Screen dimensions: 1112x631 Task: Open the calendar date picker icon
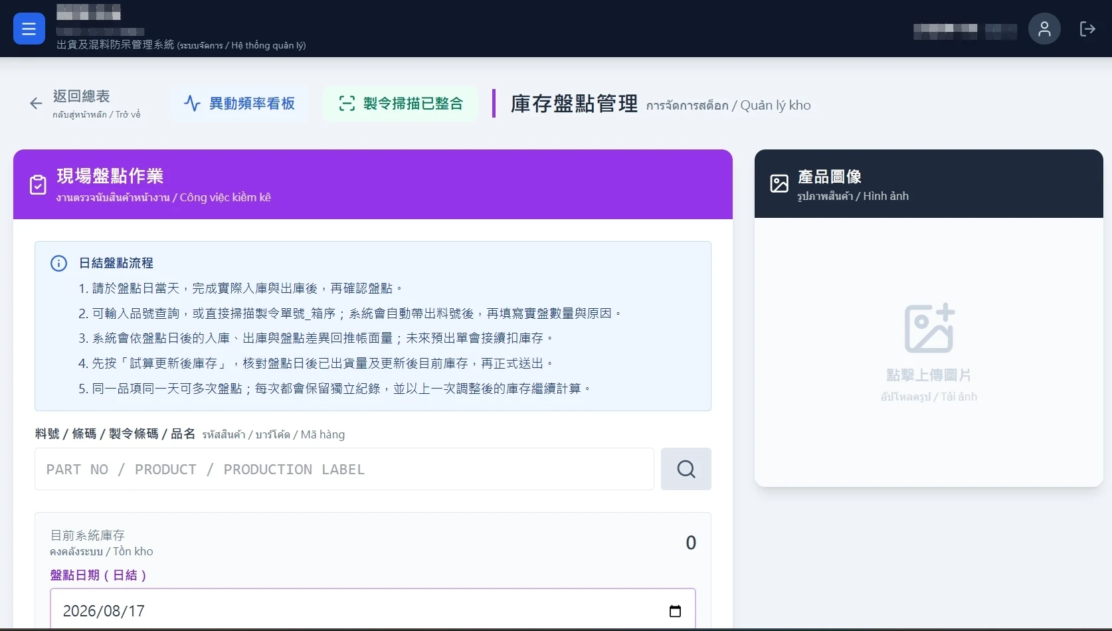point(675,611)
